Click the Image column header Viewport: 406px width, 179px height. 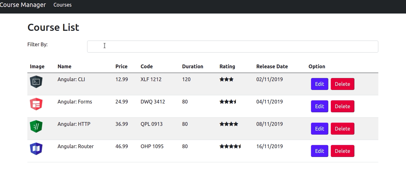[37, 66]
